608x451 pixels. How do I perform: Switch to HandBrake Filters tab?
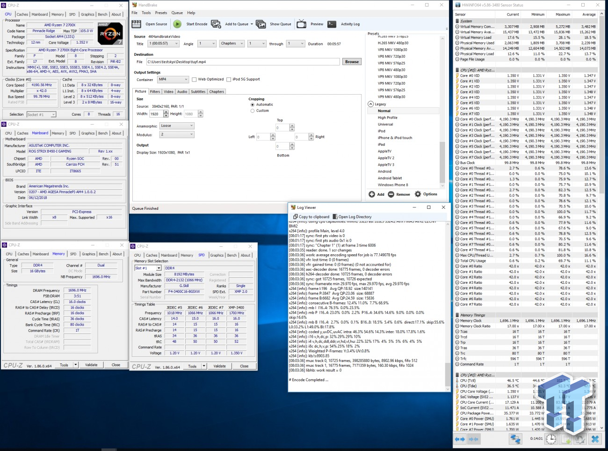(155, 92)
